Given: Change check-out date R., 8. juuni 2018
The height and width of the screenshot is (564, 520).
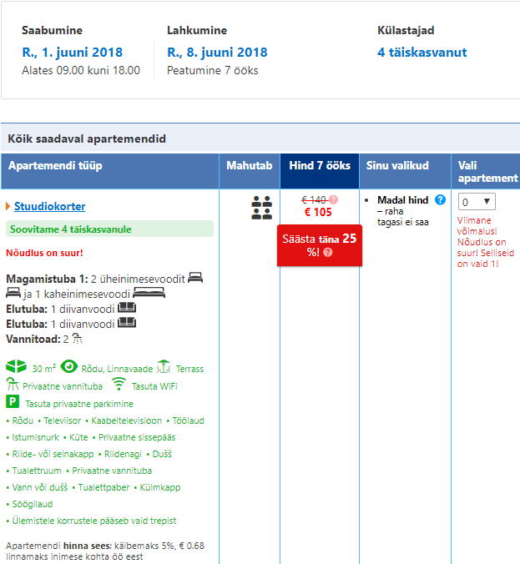Looking at the screenshot, I should click(217, 53).
